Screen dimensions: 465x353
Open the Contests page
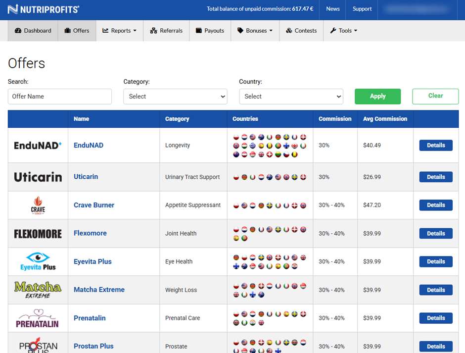click(x=301, y=31)
